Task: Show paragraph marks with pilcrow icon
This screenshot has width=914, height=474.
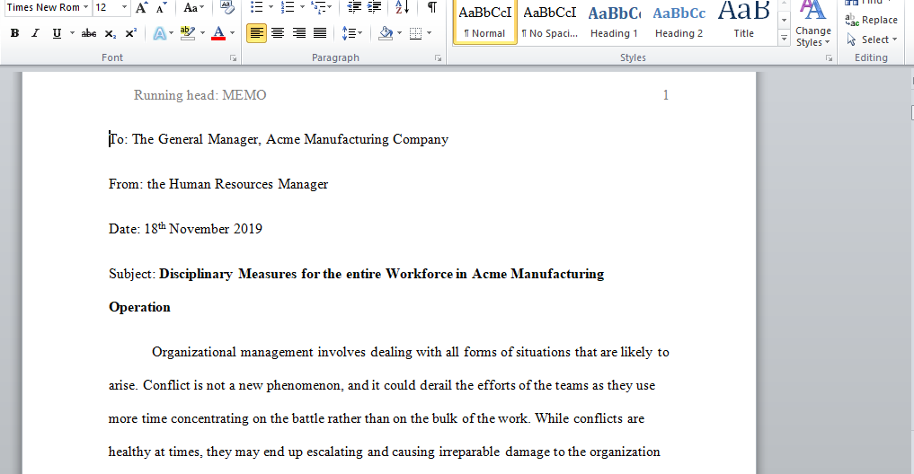Action: click(x=432, y=7)
